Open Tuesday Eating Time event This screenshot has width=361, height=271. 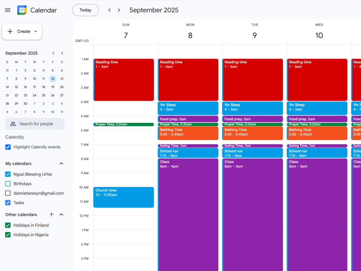(x=253, y=146)
